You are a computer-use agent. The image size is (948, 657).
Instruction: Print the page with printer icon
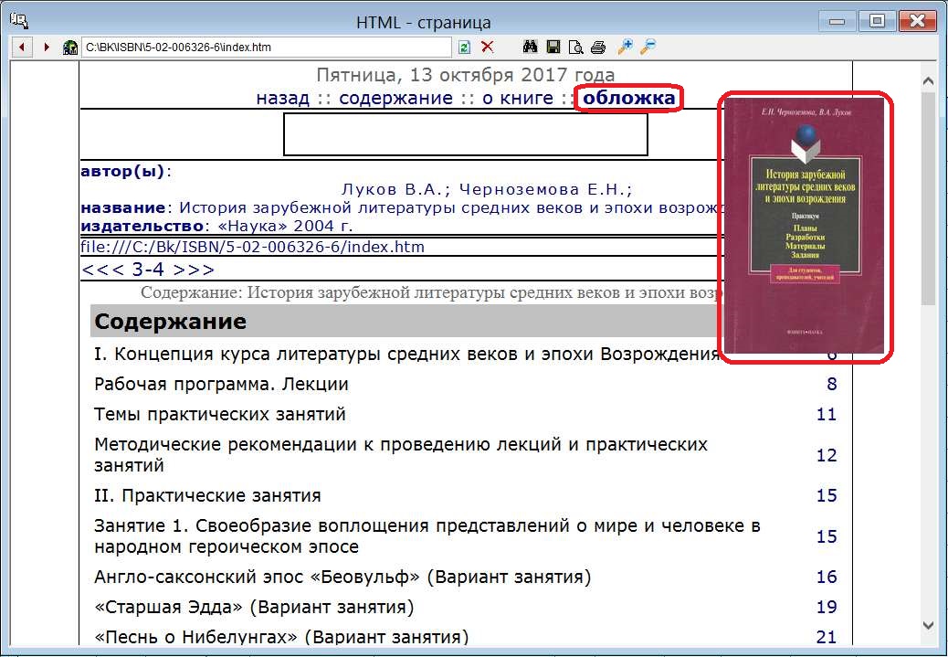click(597, 48)
